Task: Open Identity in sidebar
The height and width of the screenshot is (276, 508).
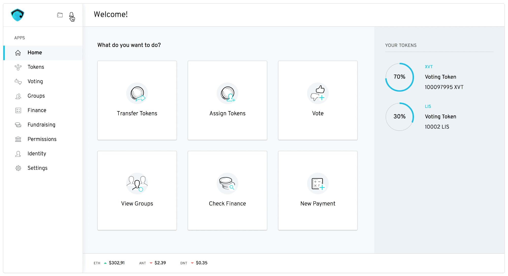Action: 37,154
